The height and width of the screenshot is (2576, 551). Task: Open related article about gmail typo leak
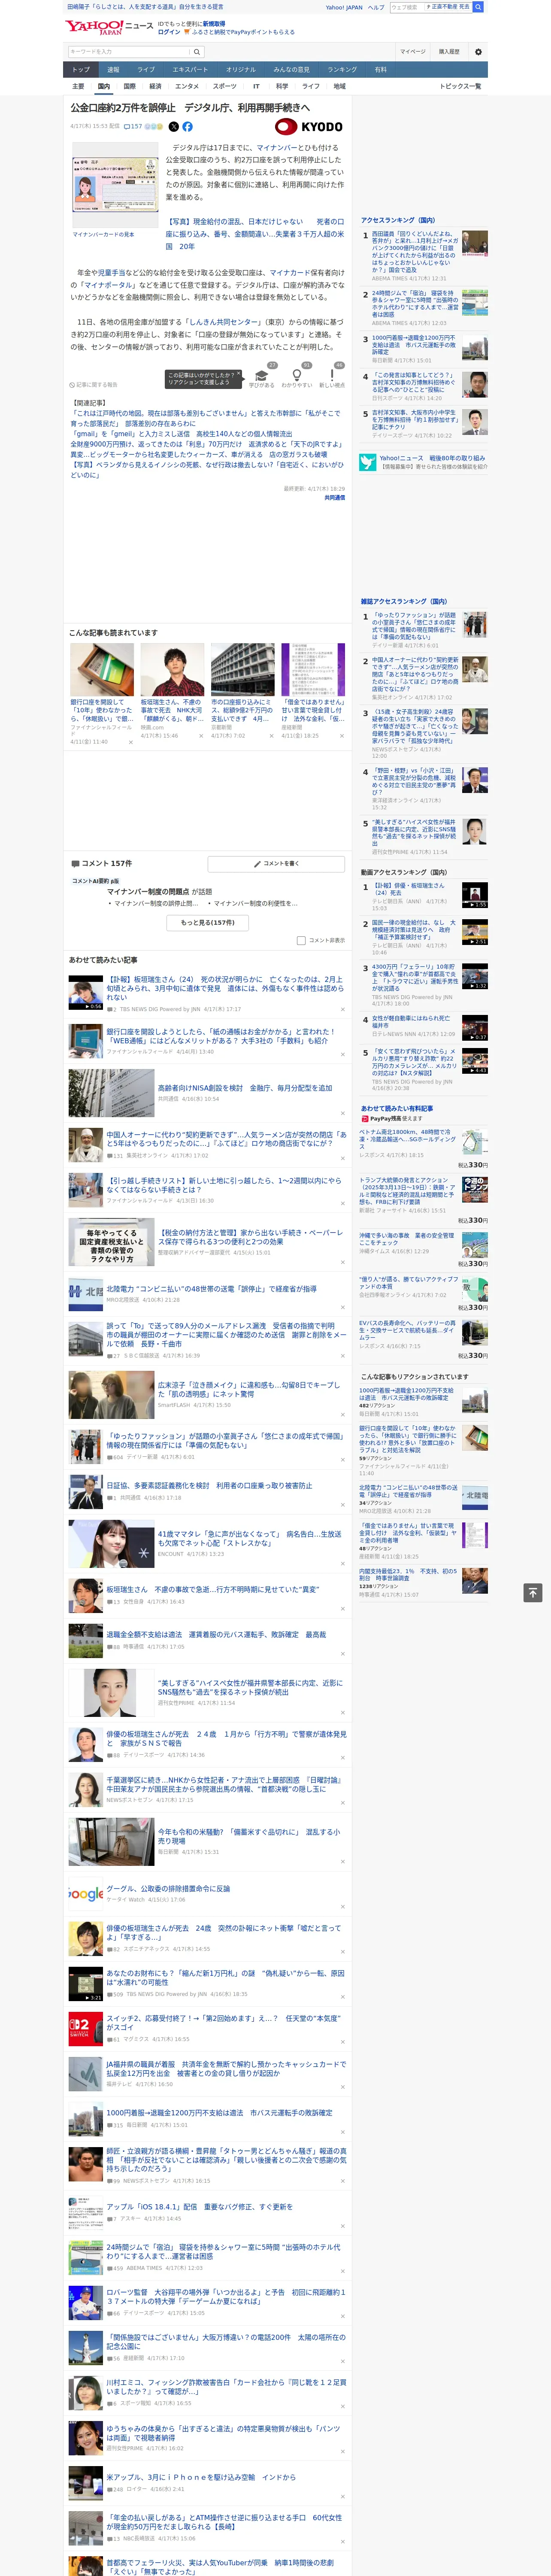[x=182, y=434]
